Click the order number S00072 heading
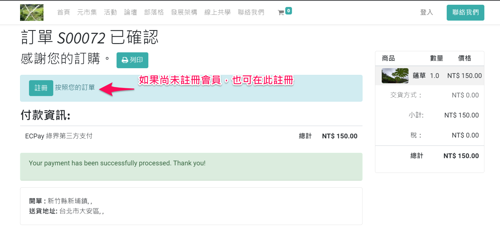 [81, 38]
